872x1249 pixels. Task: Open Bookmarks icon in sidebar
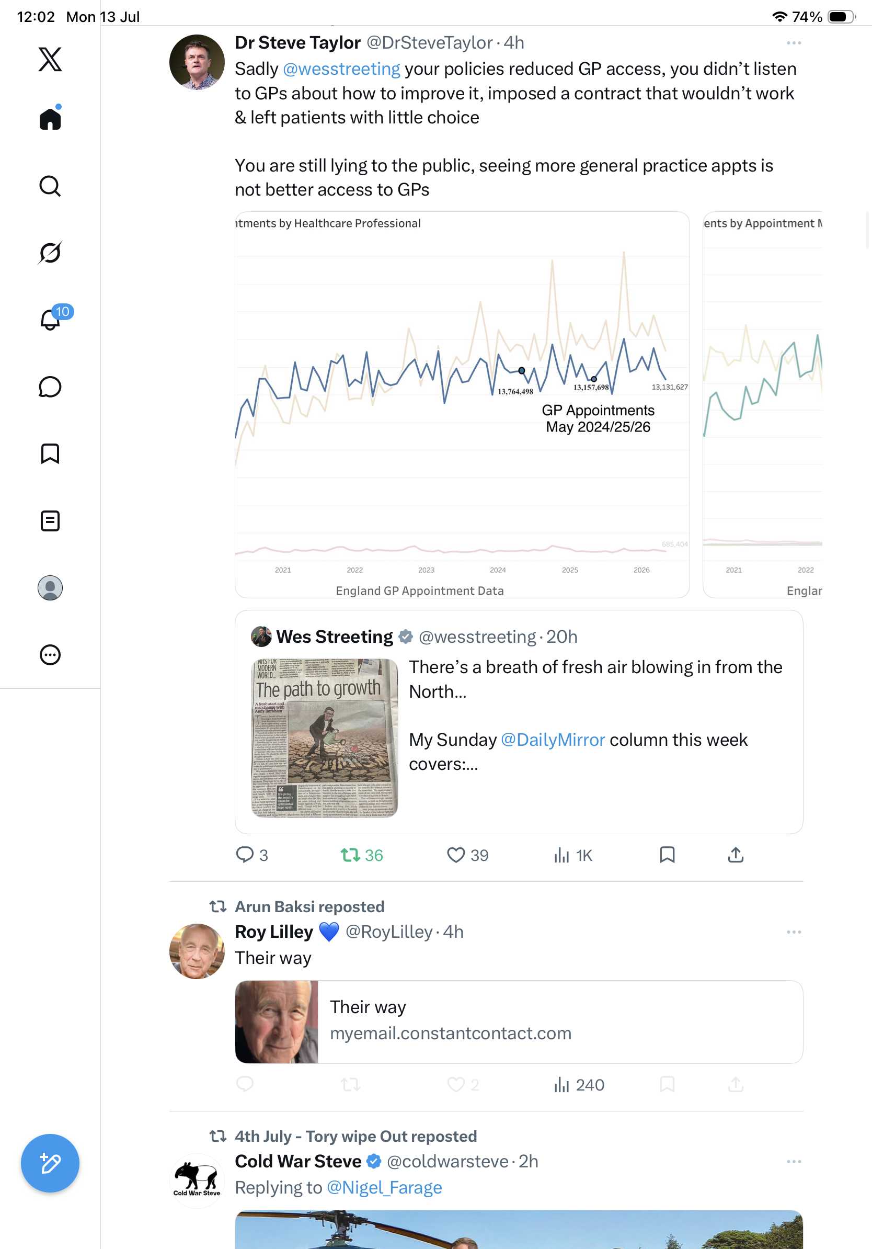(x=50, y=453)
